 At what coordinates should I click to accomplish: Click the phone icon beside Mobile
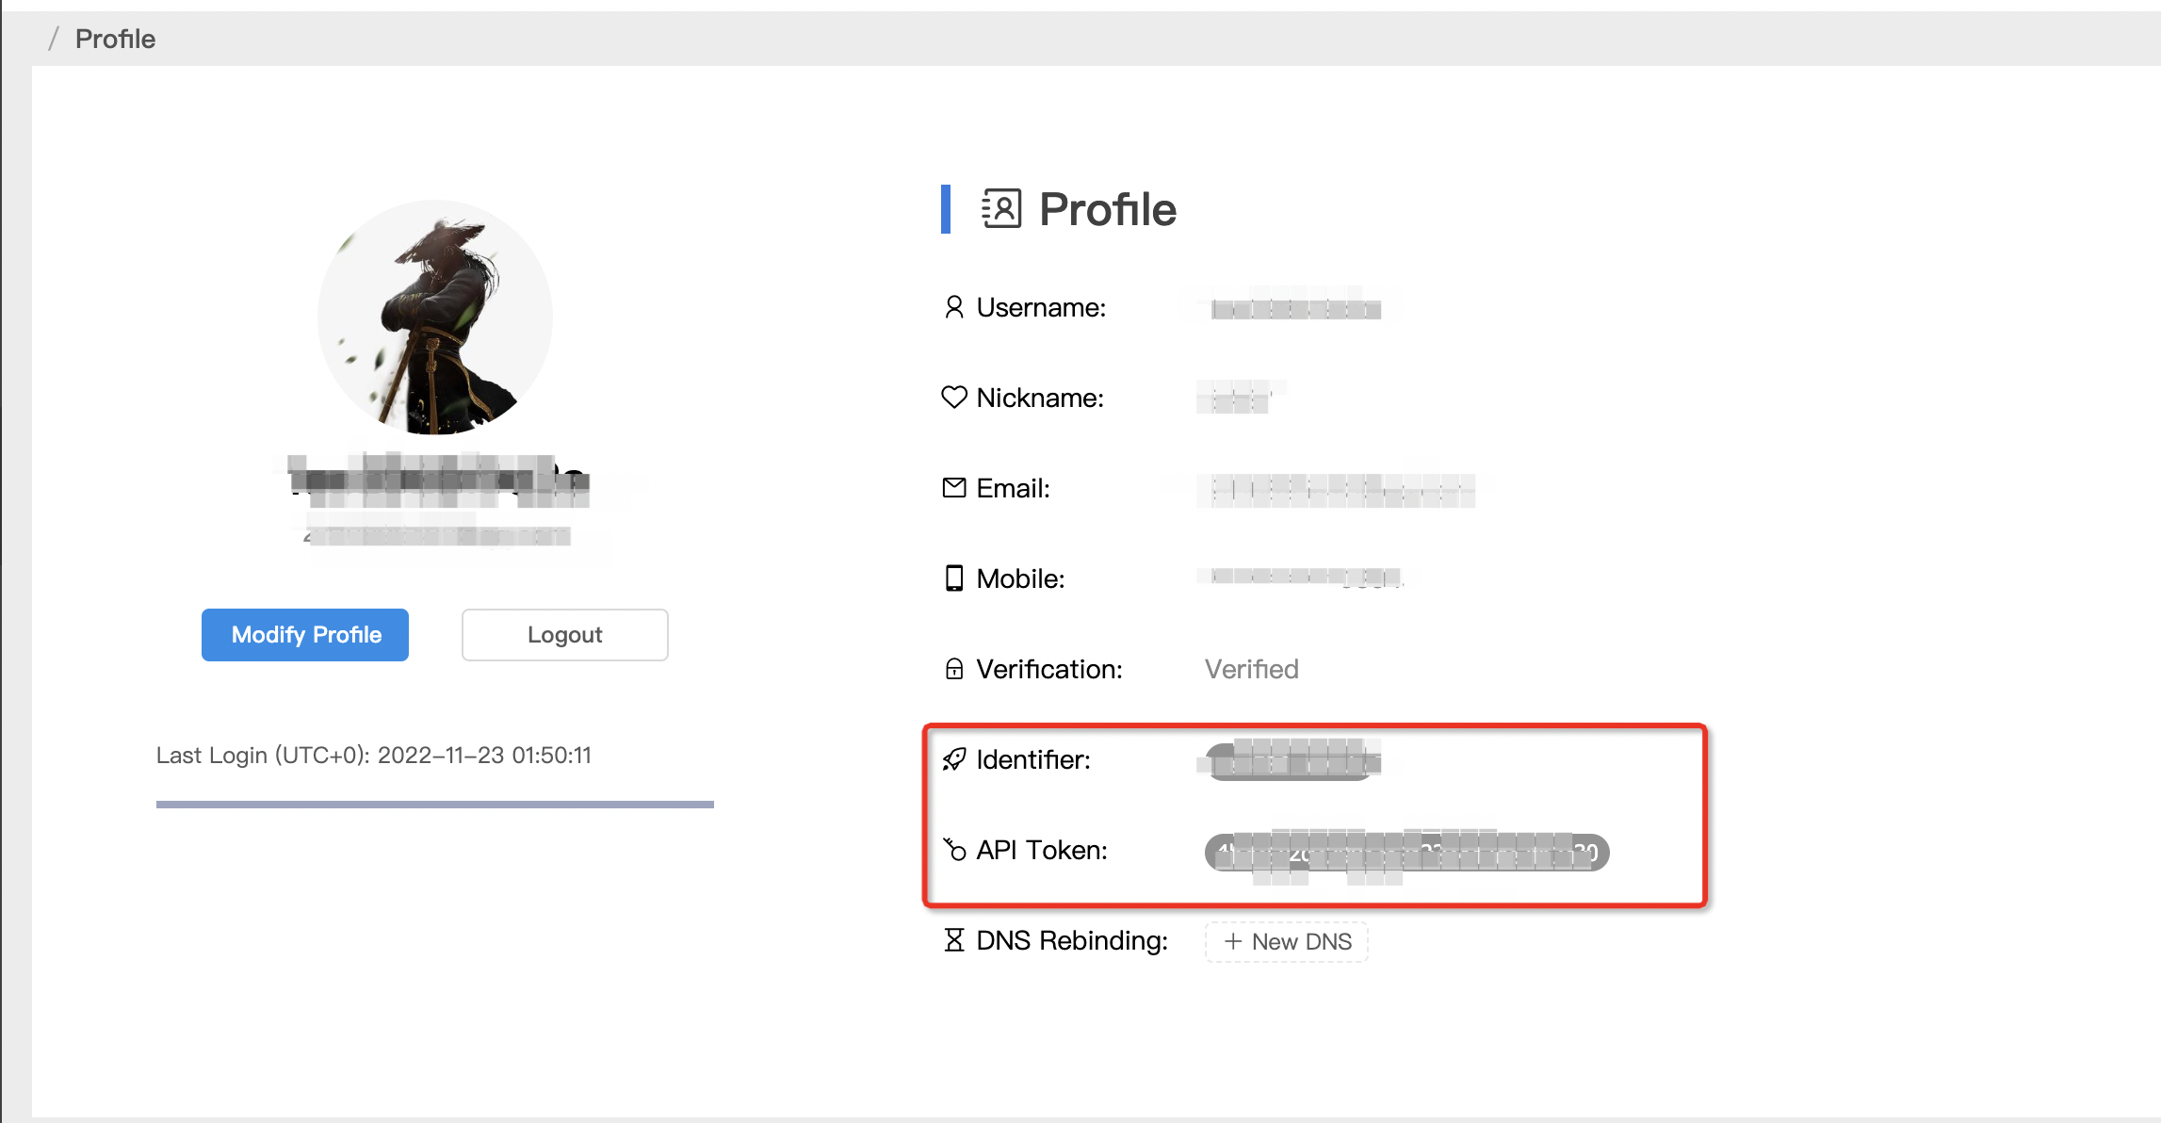(x=953, y=578)
